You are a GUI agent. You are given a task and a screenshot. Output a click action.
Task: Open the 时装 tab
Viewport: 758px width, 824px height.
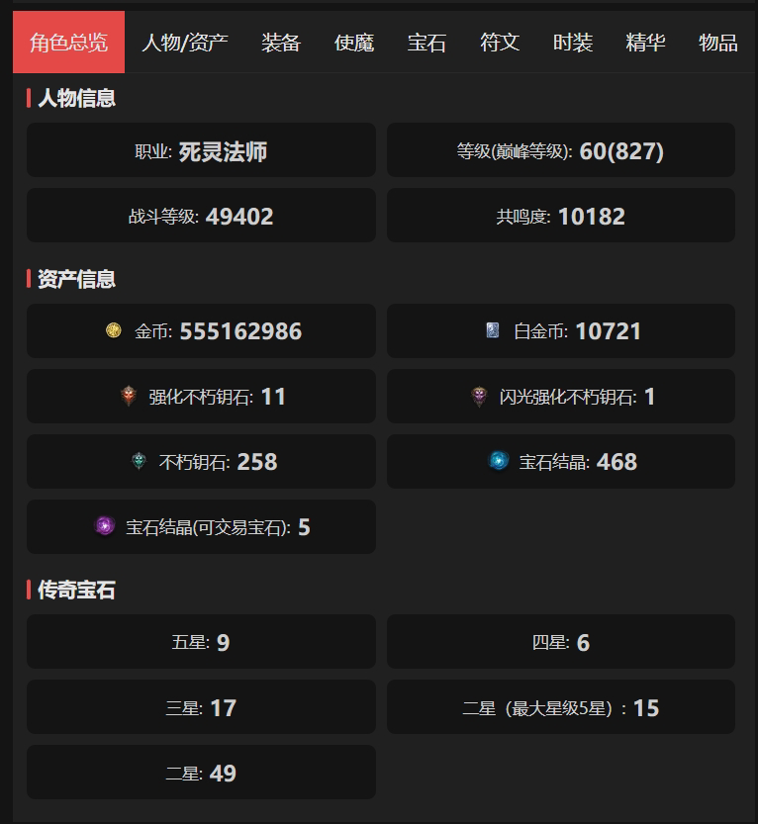point(572,42)
